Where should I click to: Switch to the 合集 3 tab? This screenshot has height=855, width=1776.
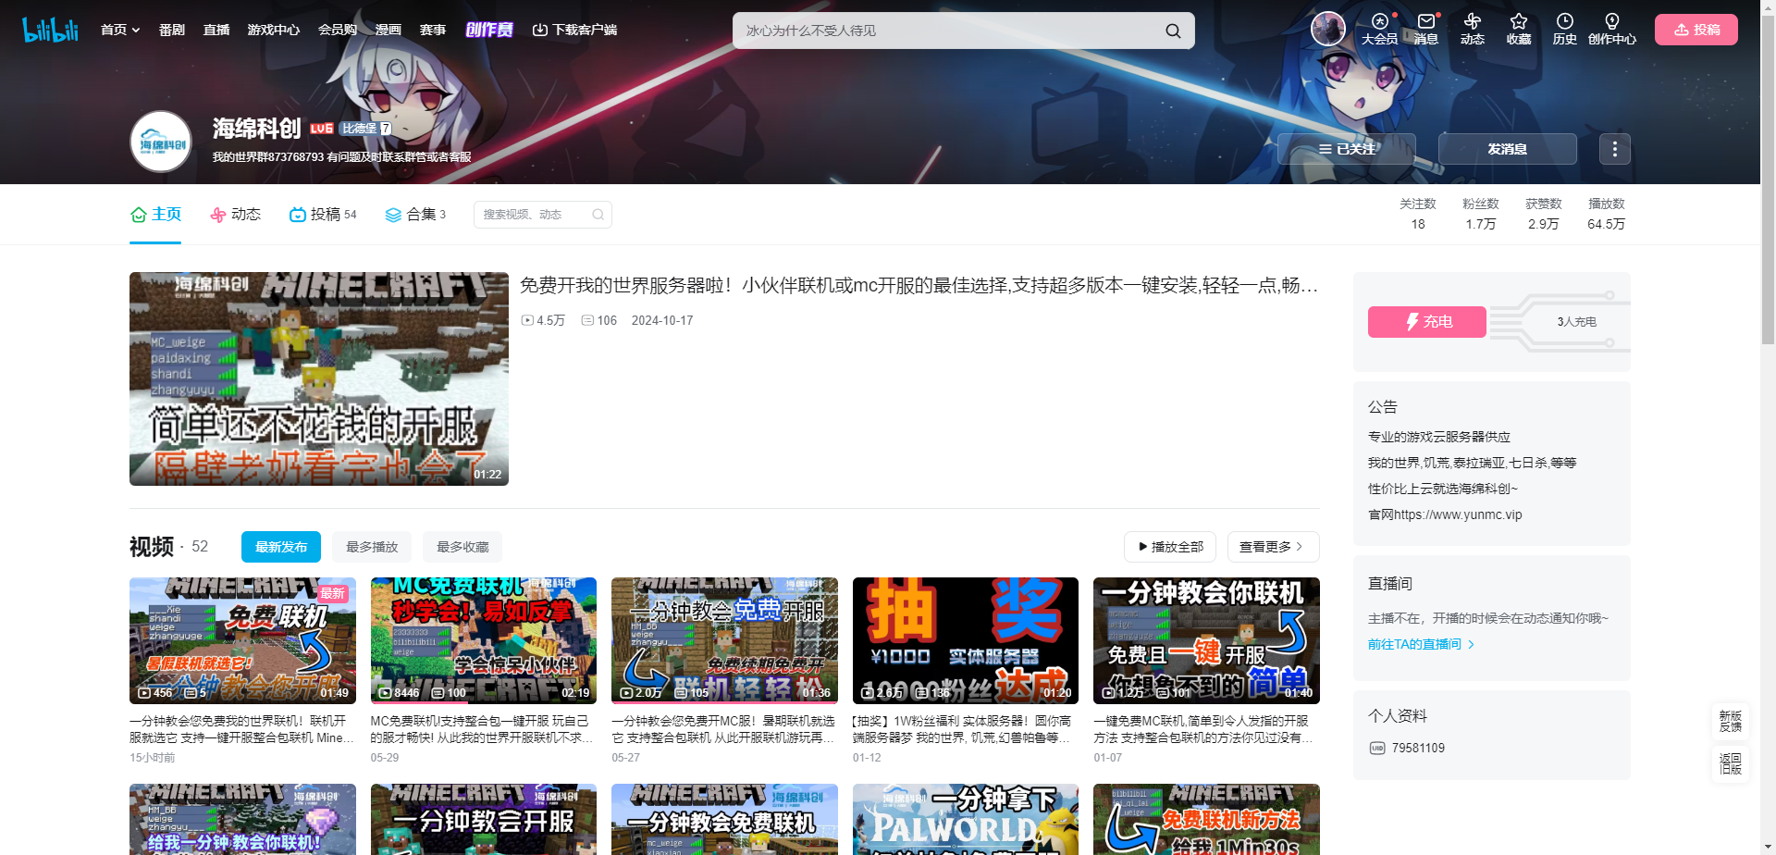(415, 215)
